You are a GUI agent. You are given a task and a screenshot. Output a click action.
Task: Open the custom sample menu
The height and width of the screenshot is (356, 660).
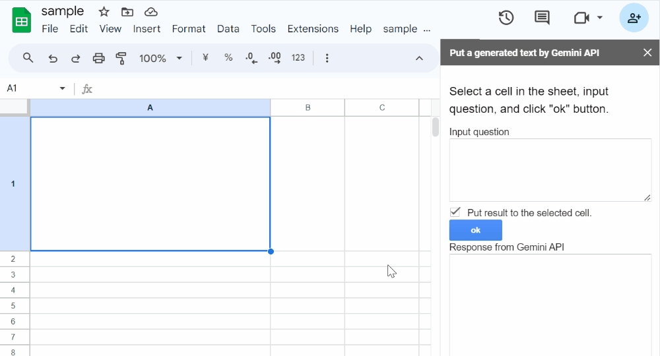[x=400, y=28]
